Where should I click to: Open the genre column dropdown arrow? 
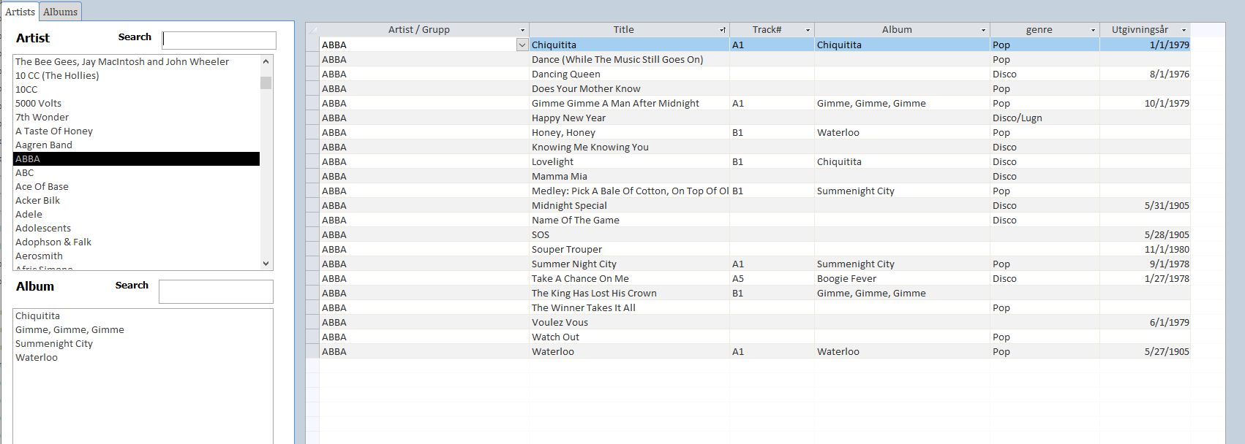(x=1093, y=30)
